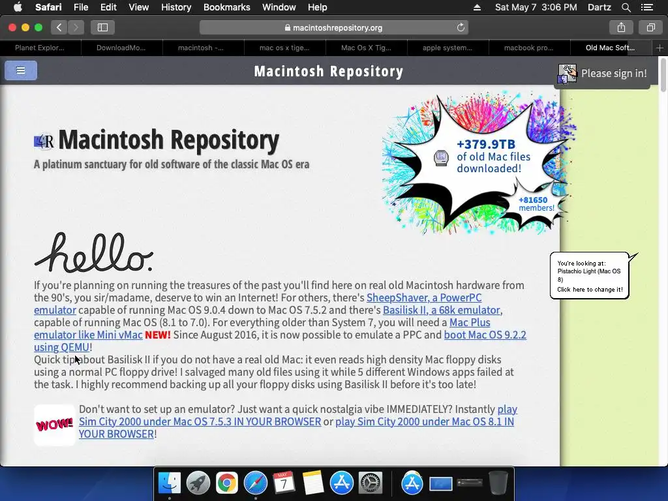The height and width of the screenshot is (501, 668).
Task: Switch to the mac os x tige... tab
Action: pos(284,48)
